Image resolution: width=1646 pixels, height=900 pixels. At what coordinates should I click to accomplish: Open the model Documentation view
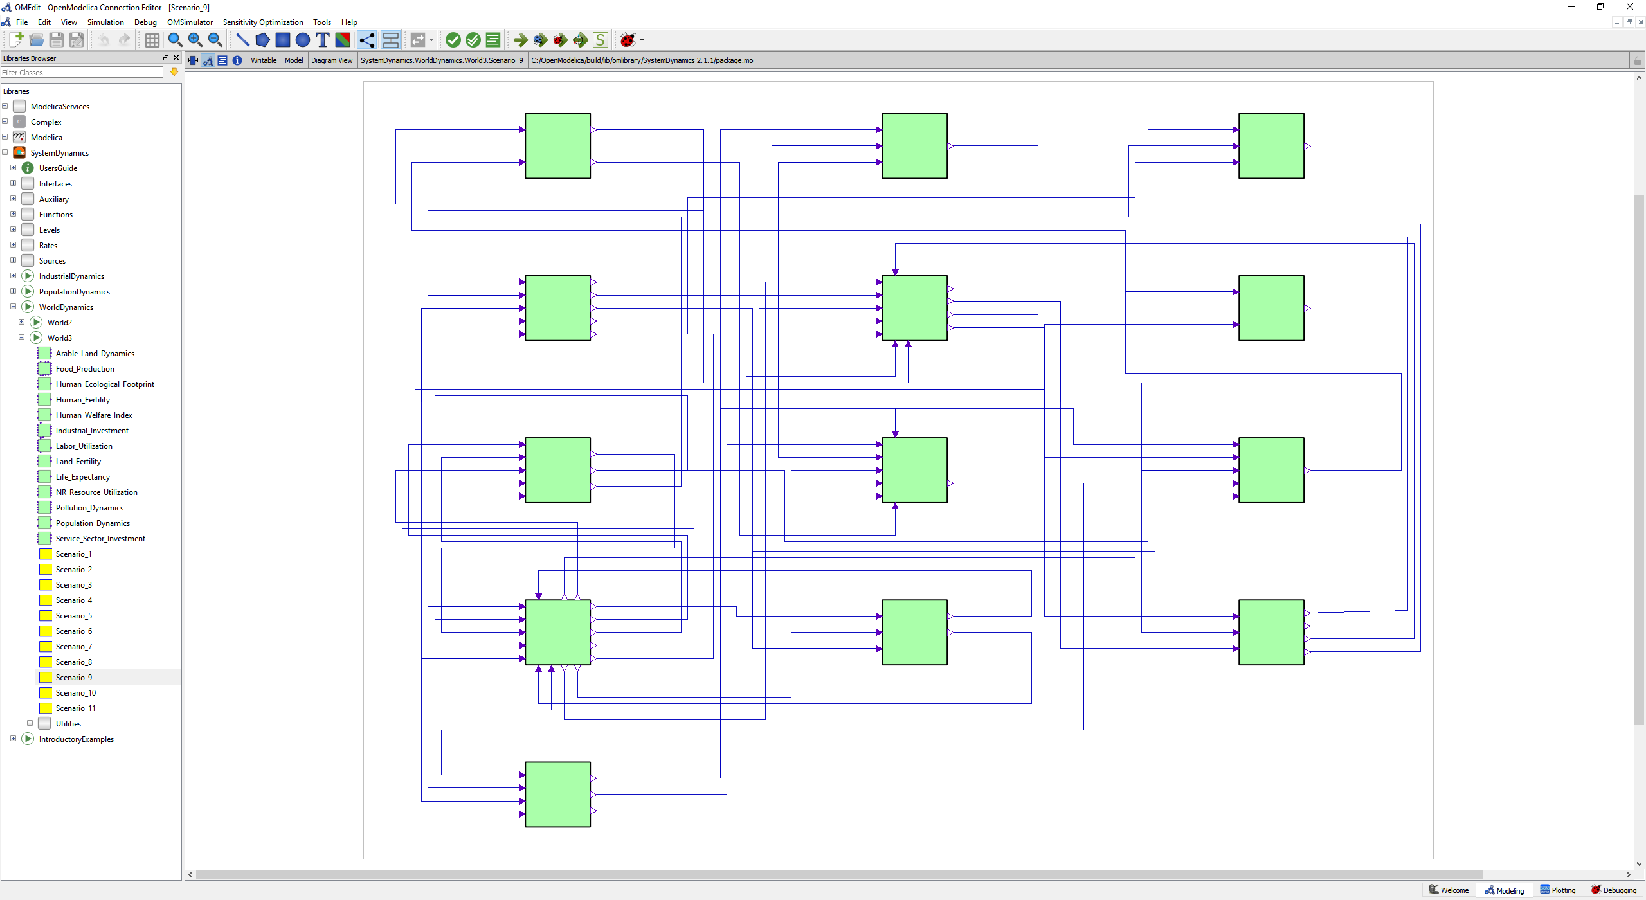(x=237, y=60)
